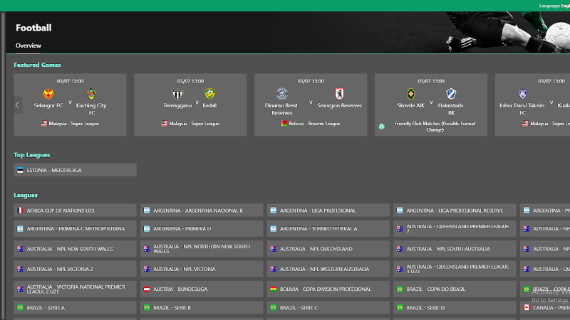Click the Australia flag beside NPL Victoria 2

20,269
